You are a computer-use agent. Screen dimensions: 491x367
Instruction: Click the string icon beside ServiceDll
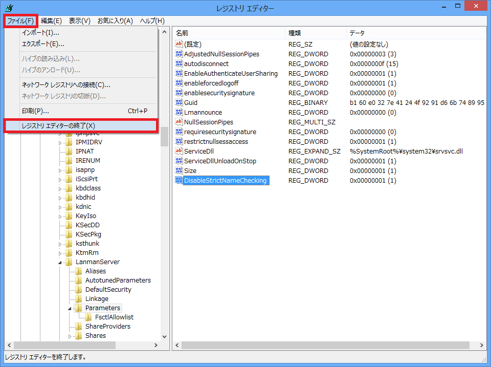(x=179, y=151)
